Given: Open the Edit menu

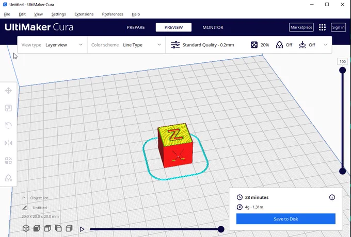Looking at the screenshot, I should click(22, 14).
